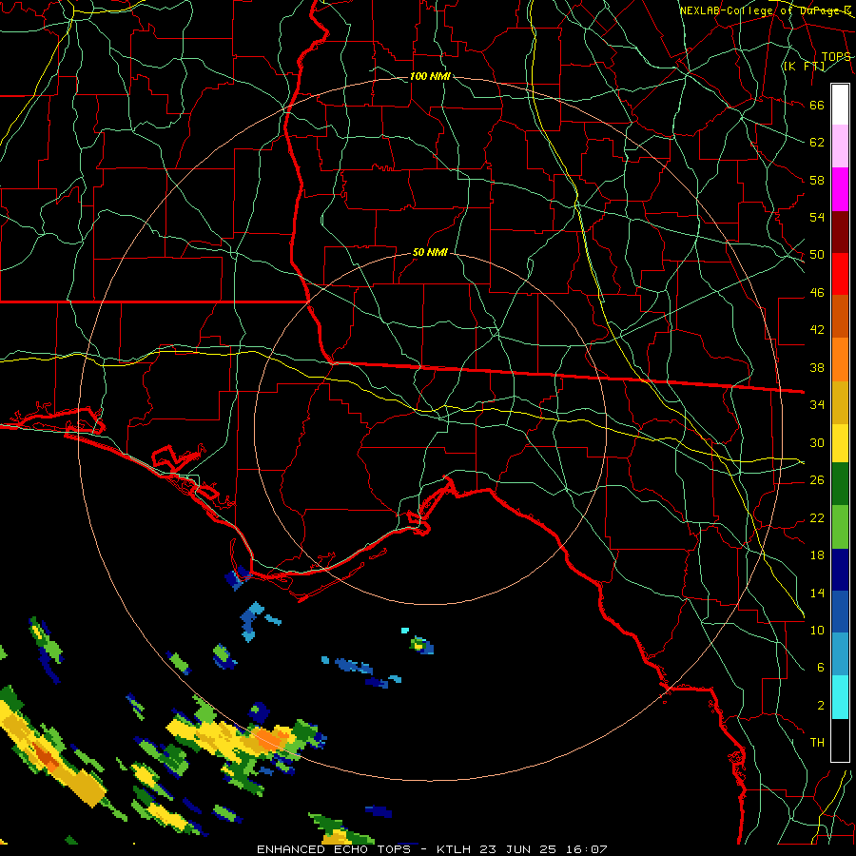
Task: Pick the navy blue legend swatch
Action: point(840,570)
